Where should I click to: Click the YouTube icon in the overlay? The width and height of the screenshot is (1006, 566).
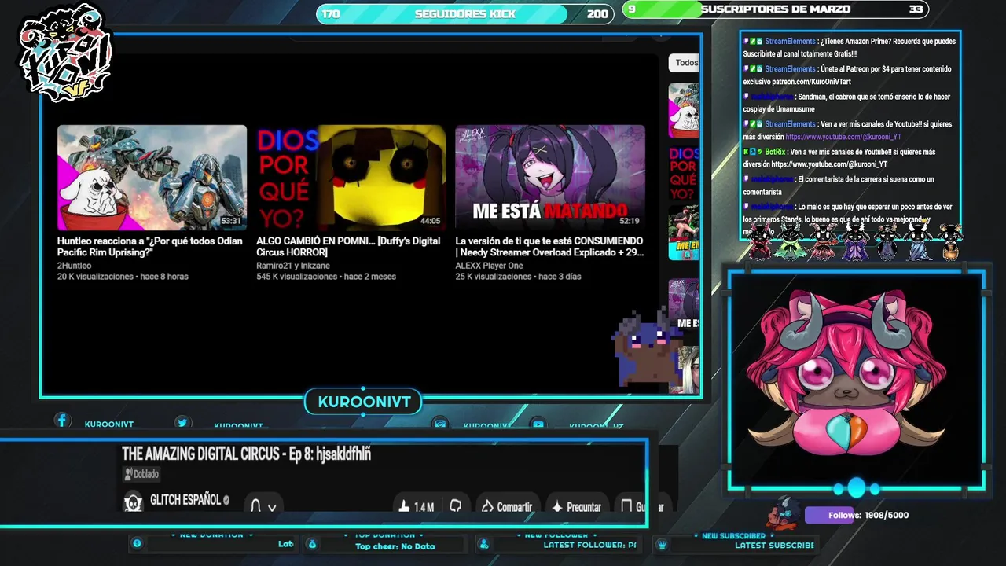pyautogui.click(x=538, y=424)
